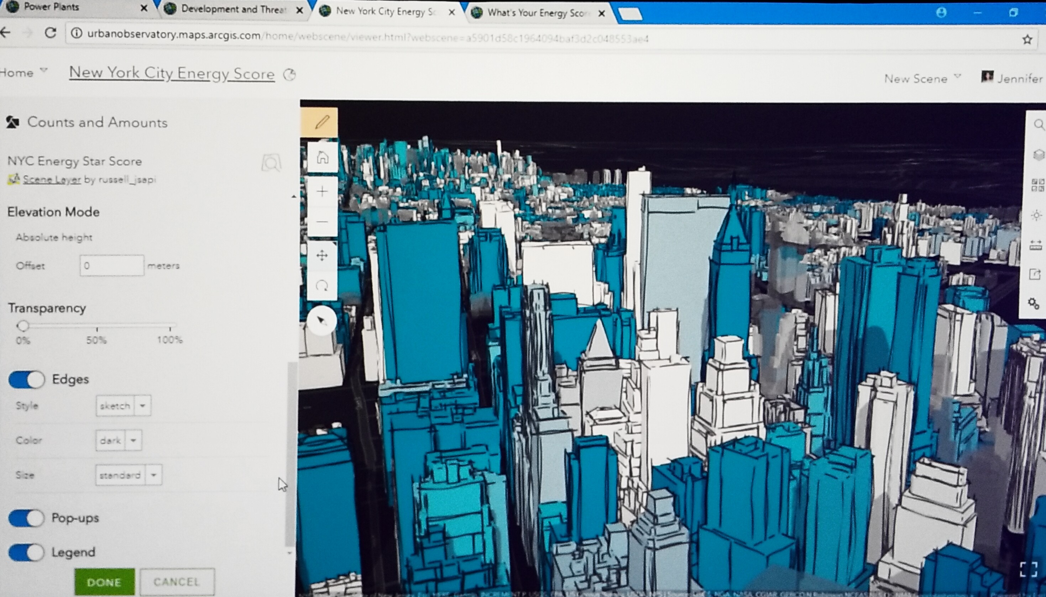Viewport: 1046px width, 597px height.
Task: Toggle the Legend switch
Action: click(26, 552)
